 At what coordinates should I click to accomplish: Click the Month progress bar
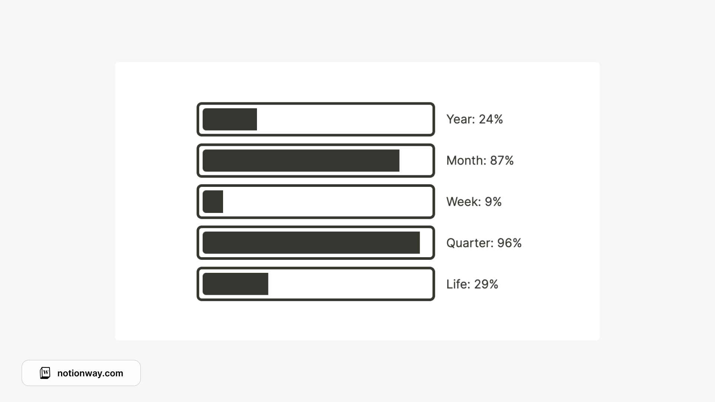316,160
